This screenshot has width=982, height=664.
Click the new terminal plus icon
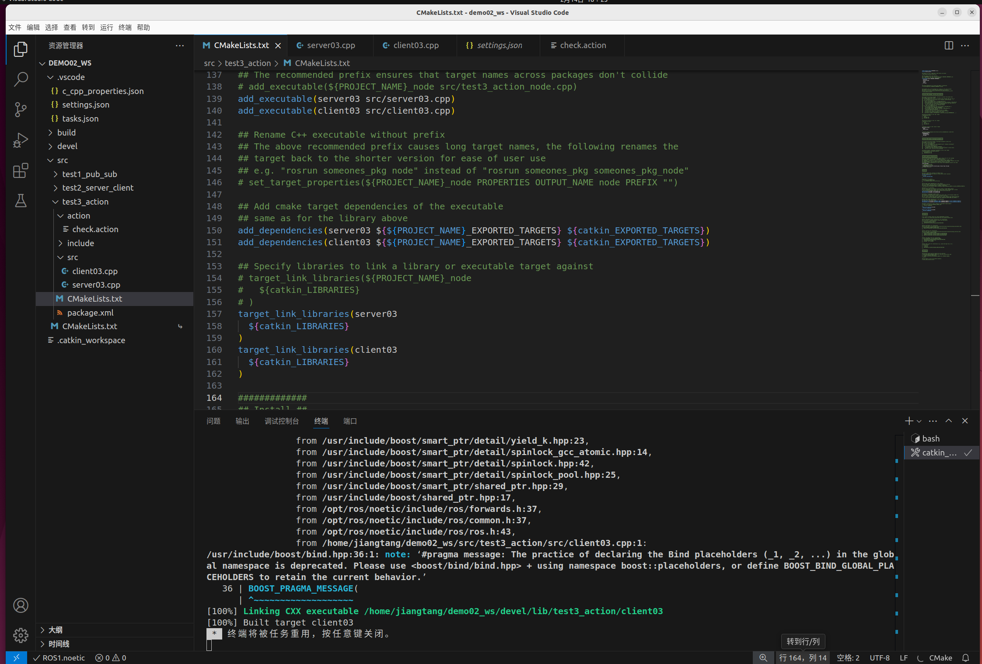click(909, 421)
